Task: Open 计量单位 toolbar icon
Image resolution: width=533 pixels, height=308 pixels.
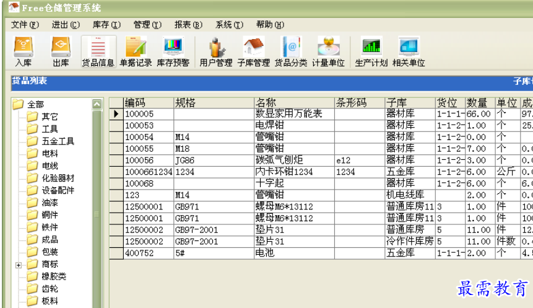Action: click(328, 51)
